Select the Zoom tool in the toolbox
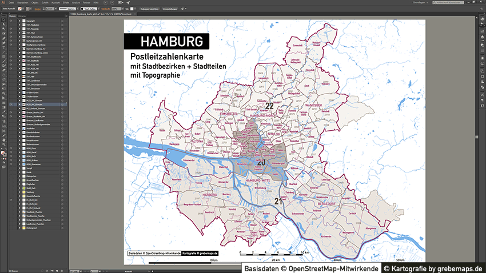 2,145
